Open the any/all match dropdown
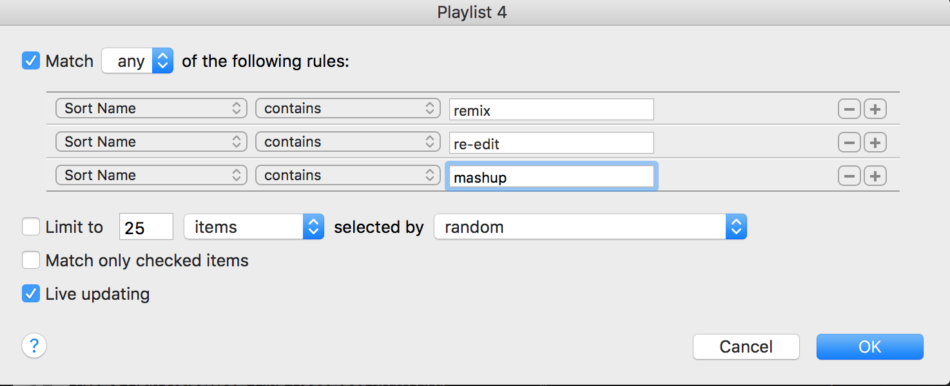This screenshot has width=950, height=386. [x=137, y=61]
